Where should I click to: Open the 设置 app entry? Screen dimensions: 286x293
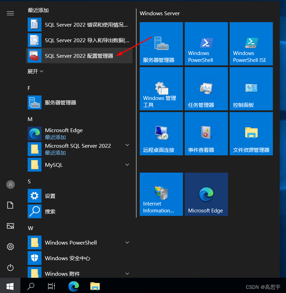coord(79,196)
